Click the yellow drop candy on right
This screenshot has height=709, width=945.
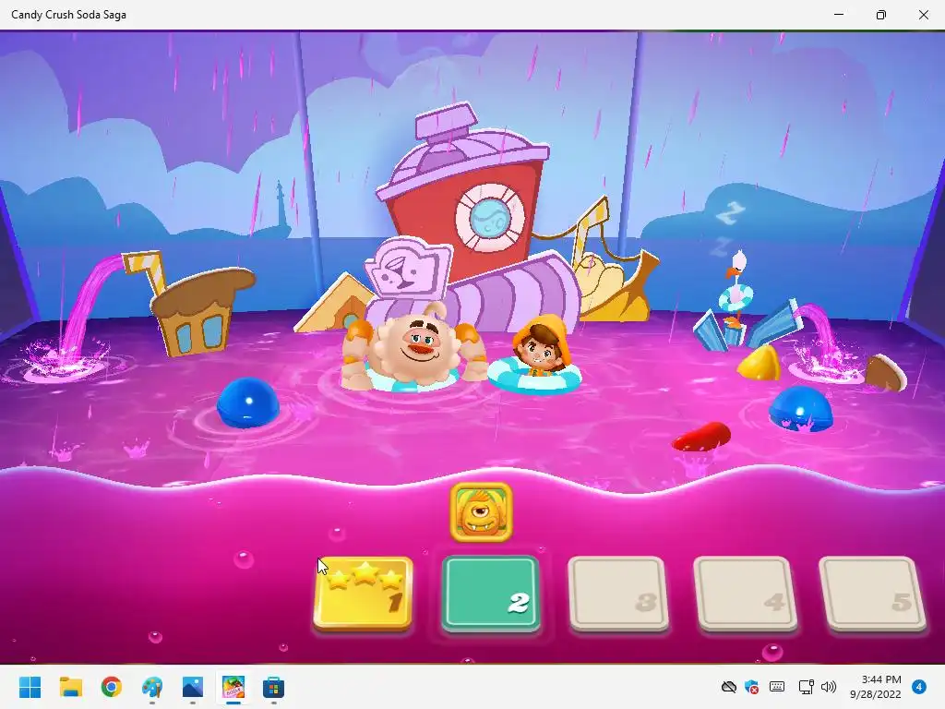760,363
